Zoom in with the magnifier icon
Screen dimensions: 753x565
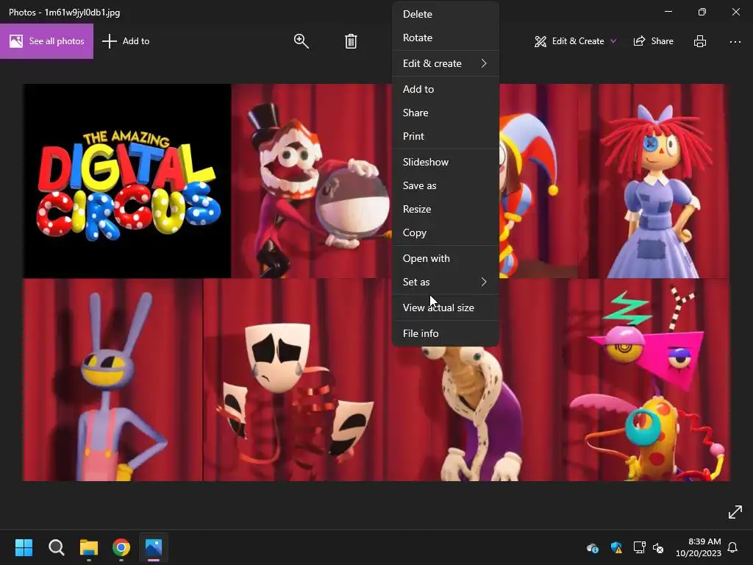(x=301, y=41)
